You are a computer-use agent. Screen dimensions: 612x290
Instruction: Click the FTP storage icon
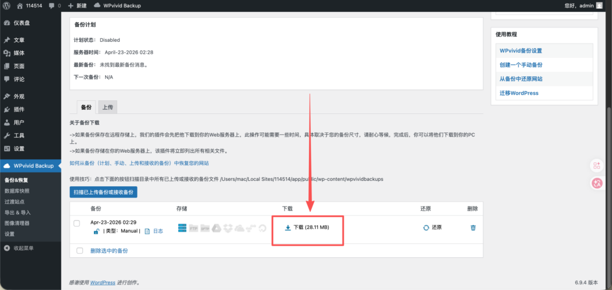[194, 229]
